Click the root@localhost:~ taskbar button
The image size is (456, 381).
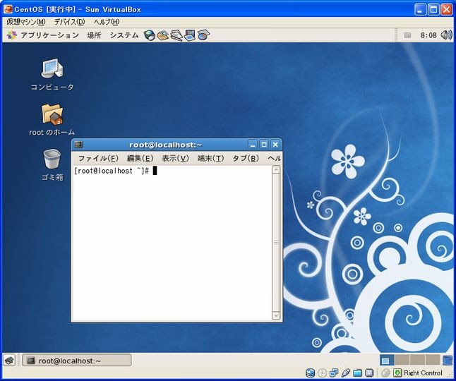pyautogui.click(x=76, y=361)
